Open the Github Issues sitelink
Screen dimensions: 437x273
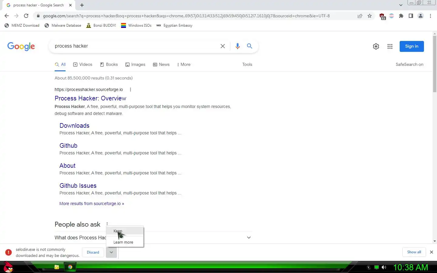78,186
